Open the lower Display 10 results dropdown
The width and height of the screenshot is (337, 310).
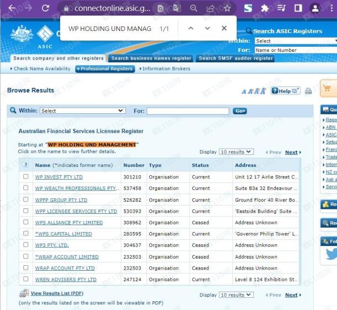click(236, 295)
